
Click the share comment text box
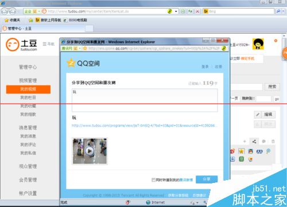coord(145,100)
